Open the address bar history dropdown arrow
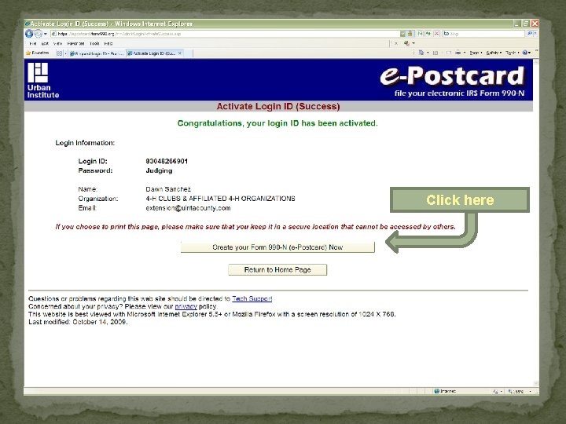This screenshot has height=424, width=566. [x=402, y=34]
